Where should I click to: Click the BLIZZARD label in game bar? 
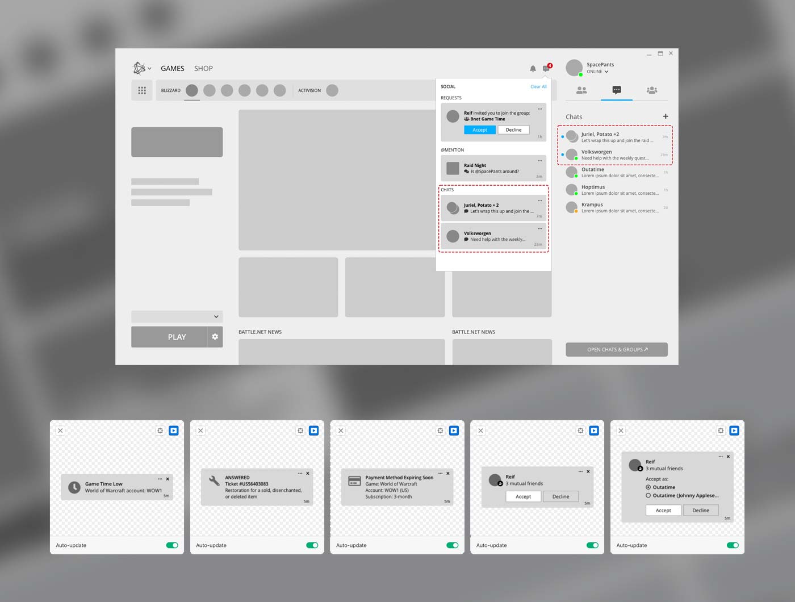coord(171,90)
